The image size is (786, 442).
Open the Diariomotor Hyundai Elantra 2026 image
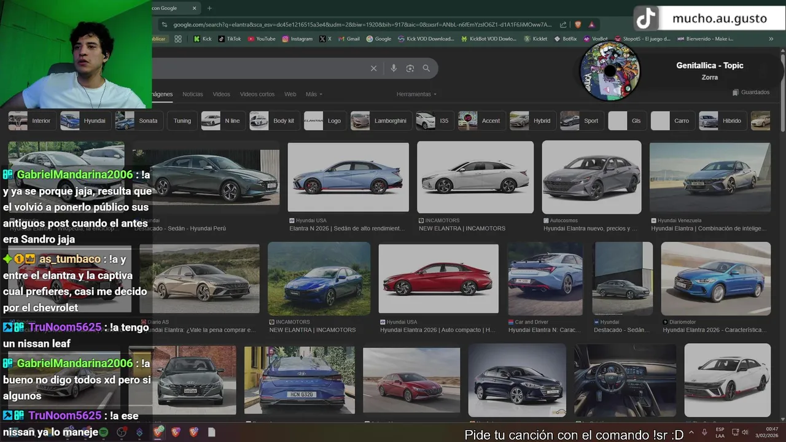tap(715, 279)
